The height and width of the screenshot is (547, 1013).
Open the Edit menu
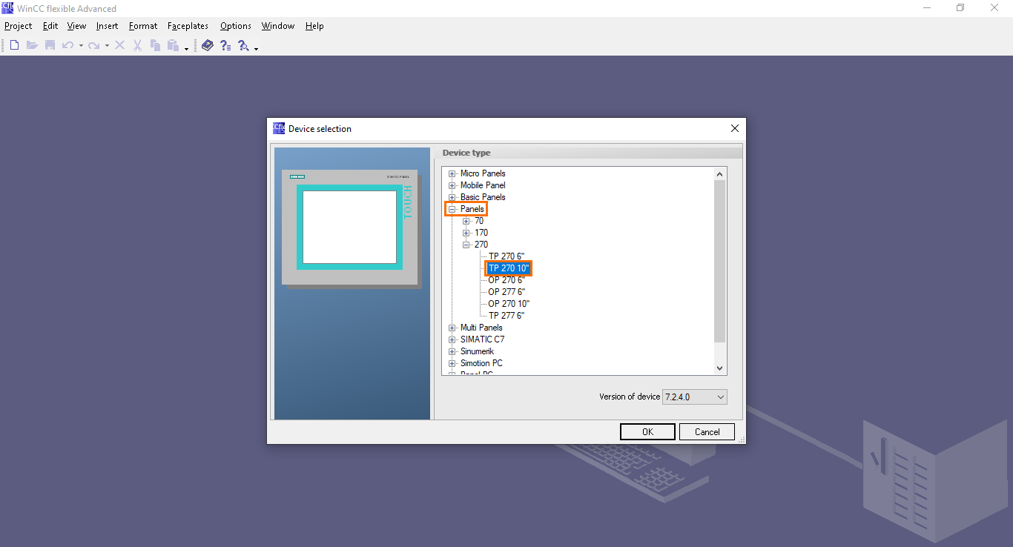coord(50,26)
